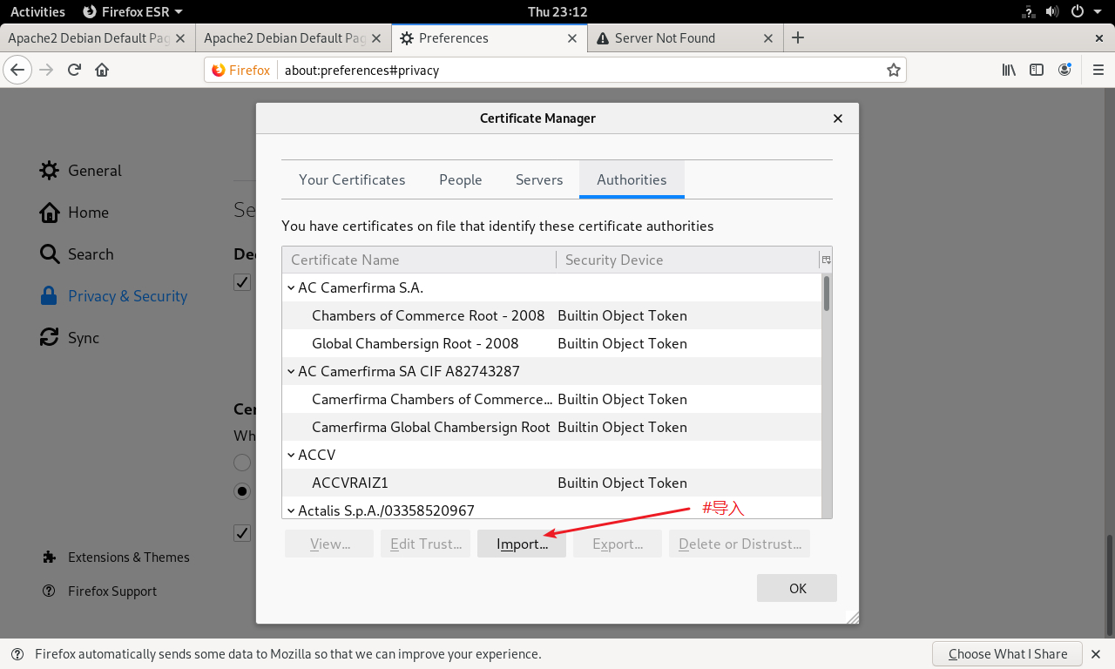
Task: Click the Firefox identity icon in address bar
Action: tap(241, 70)
